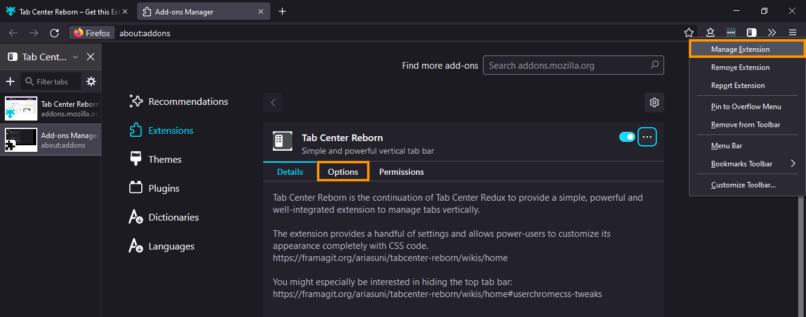Viewport: 806px width, 317px height.
Task: Click the three-dots extension toolbar button
Action: (x=731, y=33)
